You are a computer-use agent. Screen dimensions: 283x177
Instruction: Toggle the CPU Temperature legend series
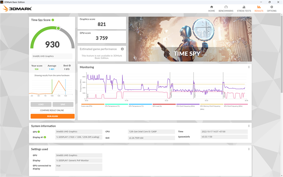point(116,105)
